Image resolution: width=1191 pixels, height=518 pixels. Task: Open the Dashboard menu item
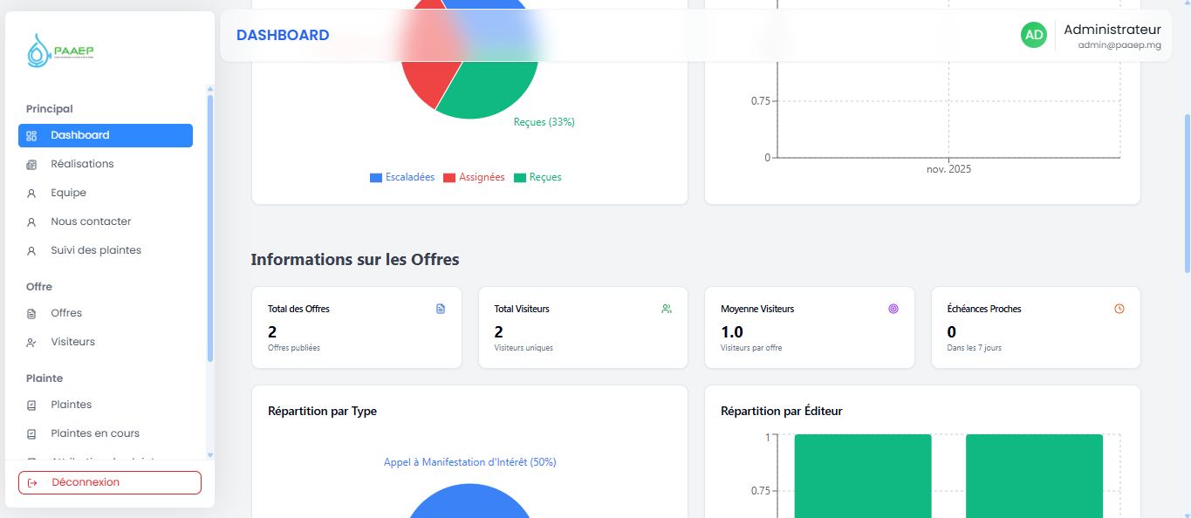point(106,135)
